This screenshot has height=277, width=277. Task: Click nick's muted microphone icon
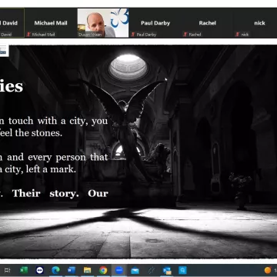(238, 35)
